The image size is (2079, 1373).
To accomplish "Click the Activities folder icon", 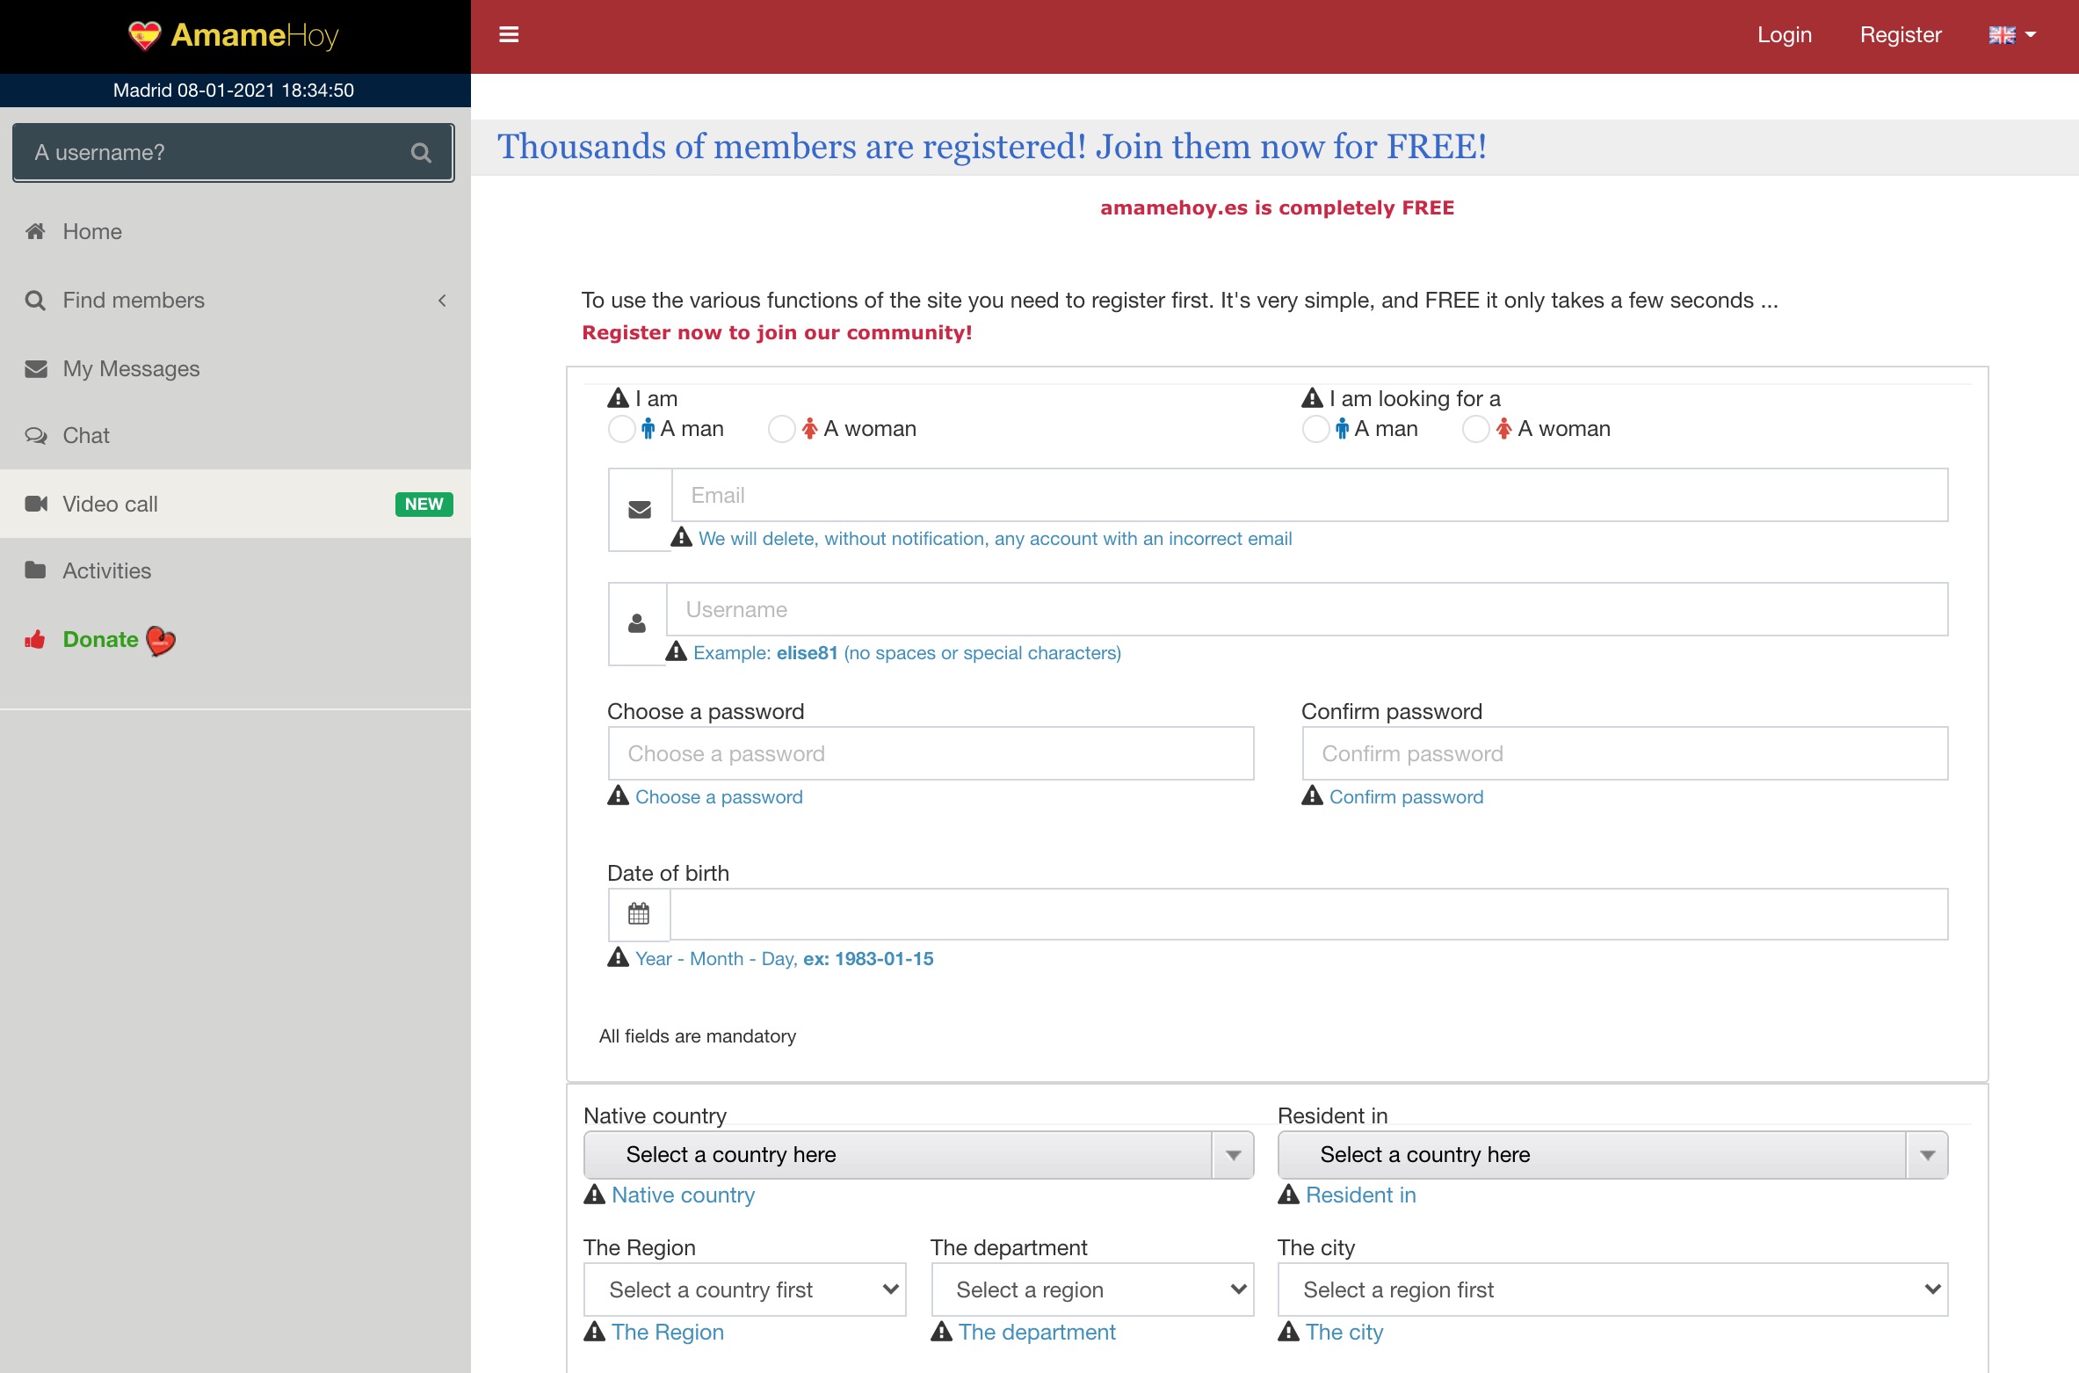I will point(35,570).
